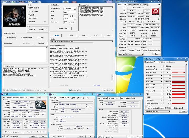Click the screenshot camera icon in GPU-Z Graphics Card window
189x138 pixels.
pos(159,4)
